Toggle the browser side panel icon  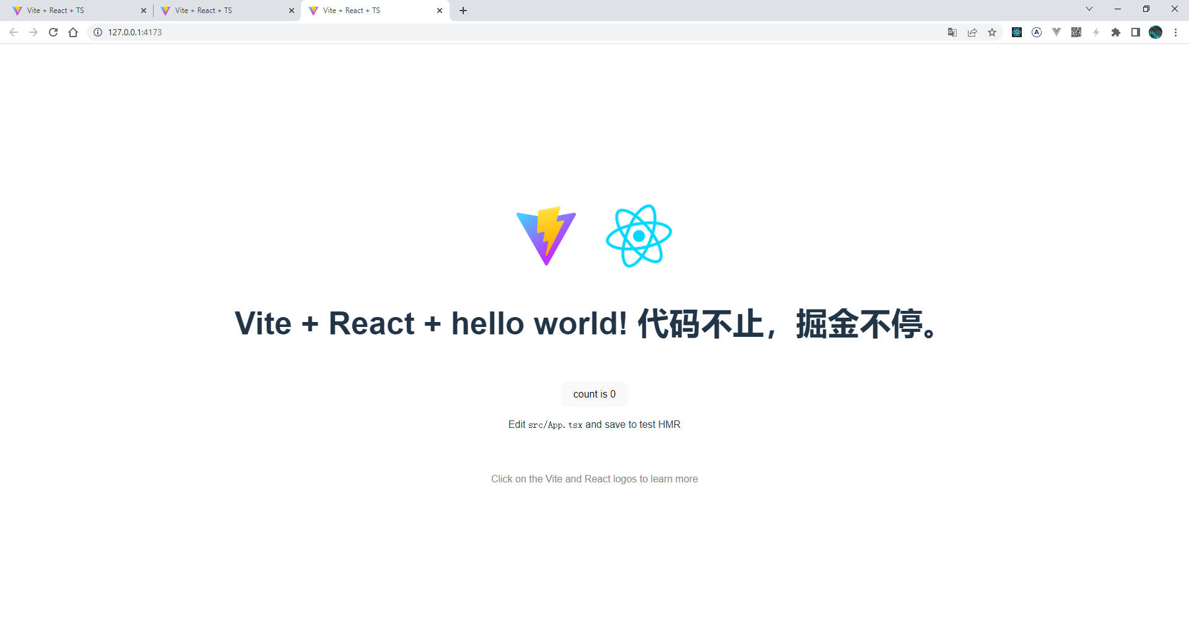(x=1136, y=32)
